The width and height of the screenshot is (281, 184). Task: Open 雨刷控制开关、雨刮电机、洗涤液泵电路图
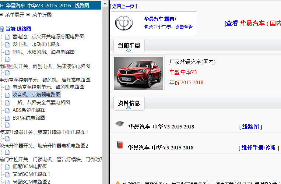point(45,66)
